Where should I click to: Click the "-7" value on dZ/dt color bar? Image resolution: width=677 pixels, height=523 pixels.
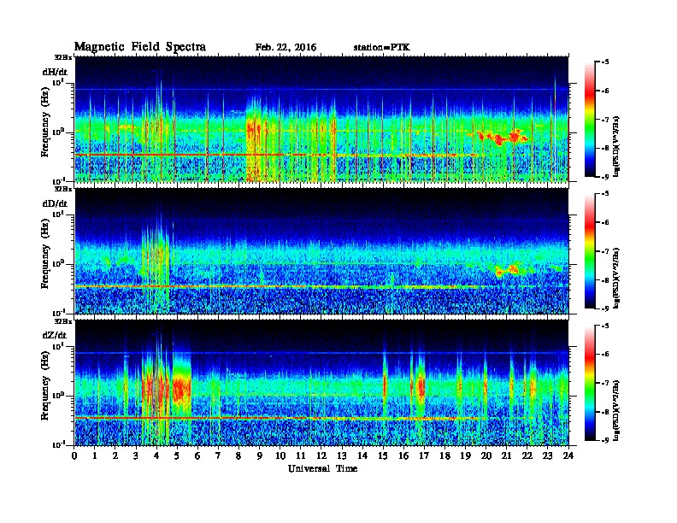click(605, 383)
